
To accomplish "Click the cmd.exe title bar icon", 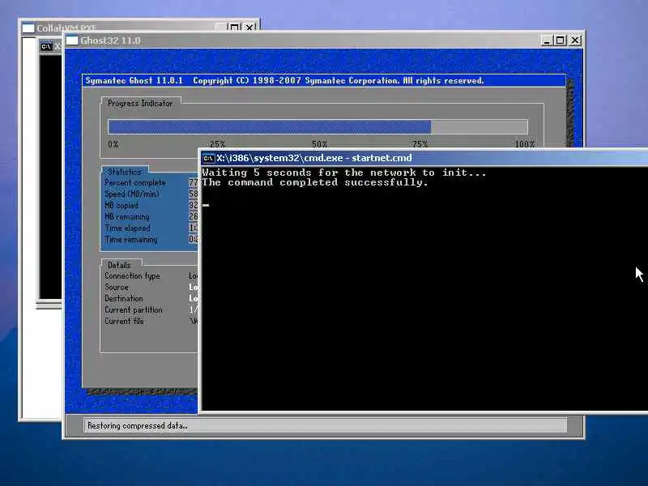I will point(209,158).
